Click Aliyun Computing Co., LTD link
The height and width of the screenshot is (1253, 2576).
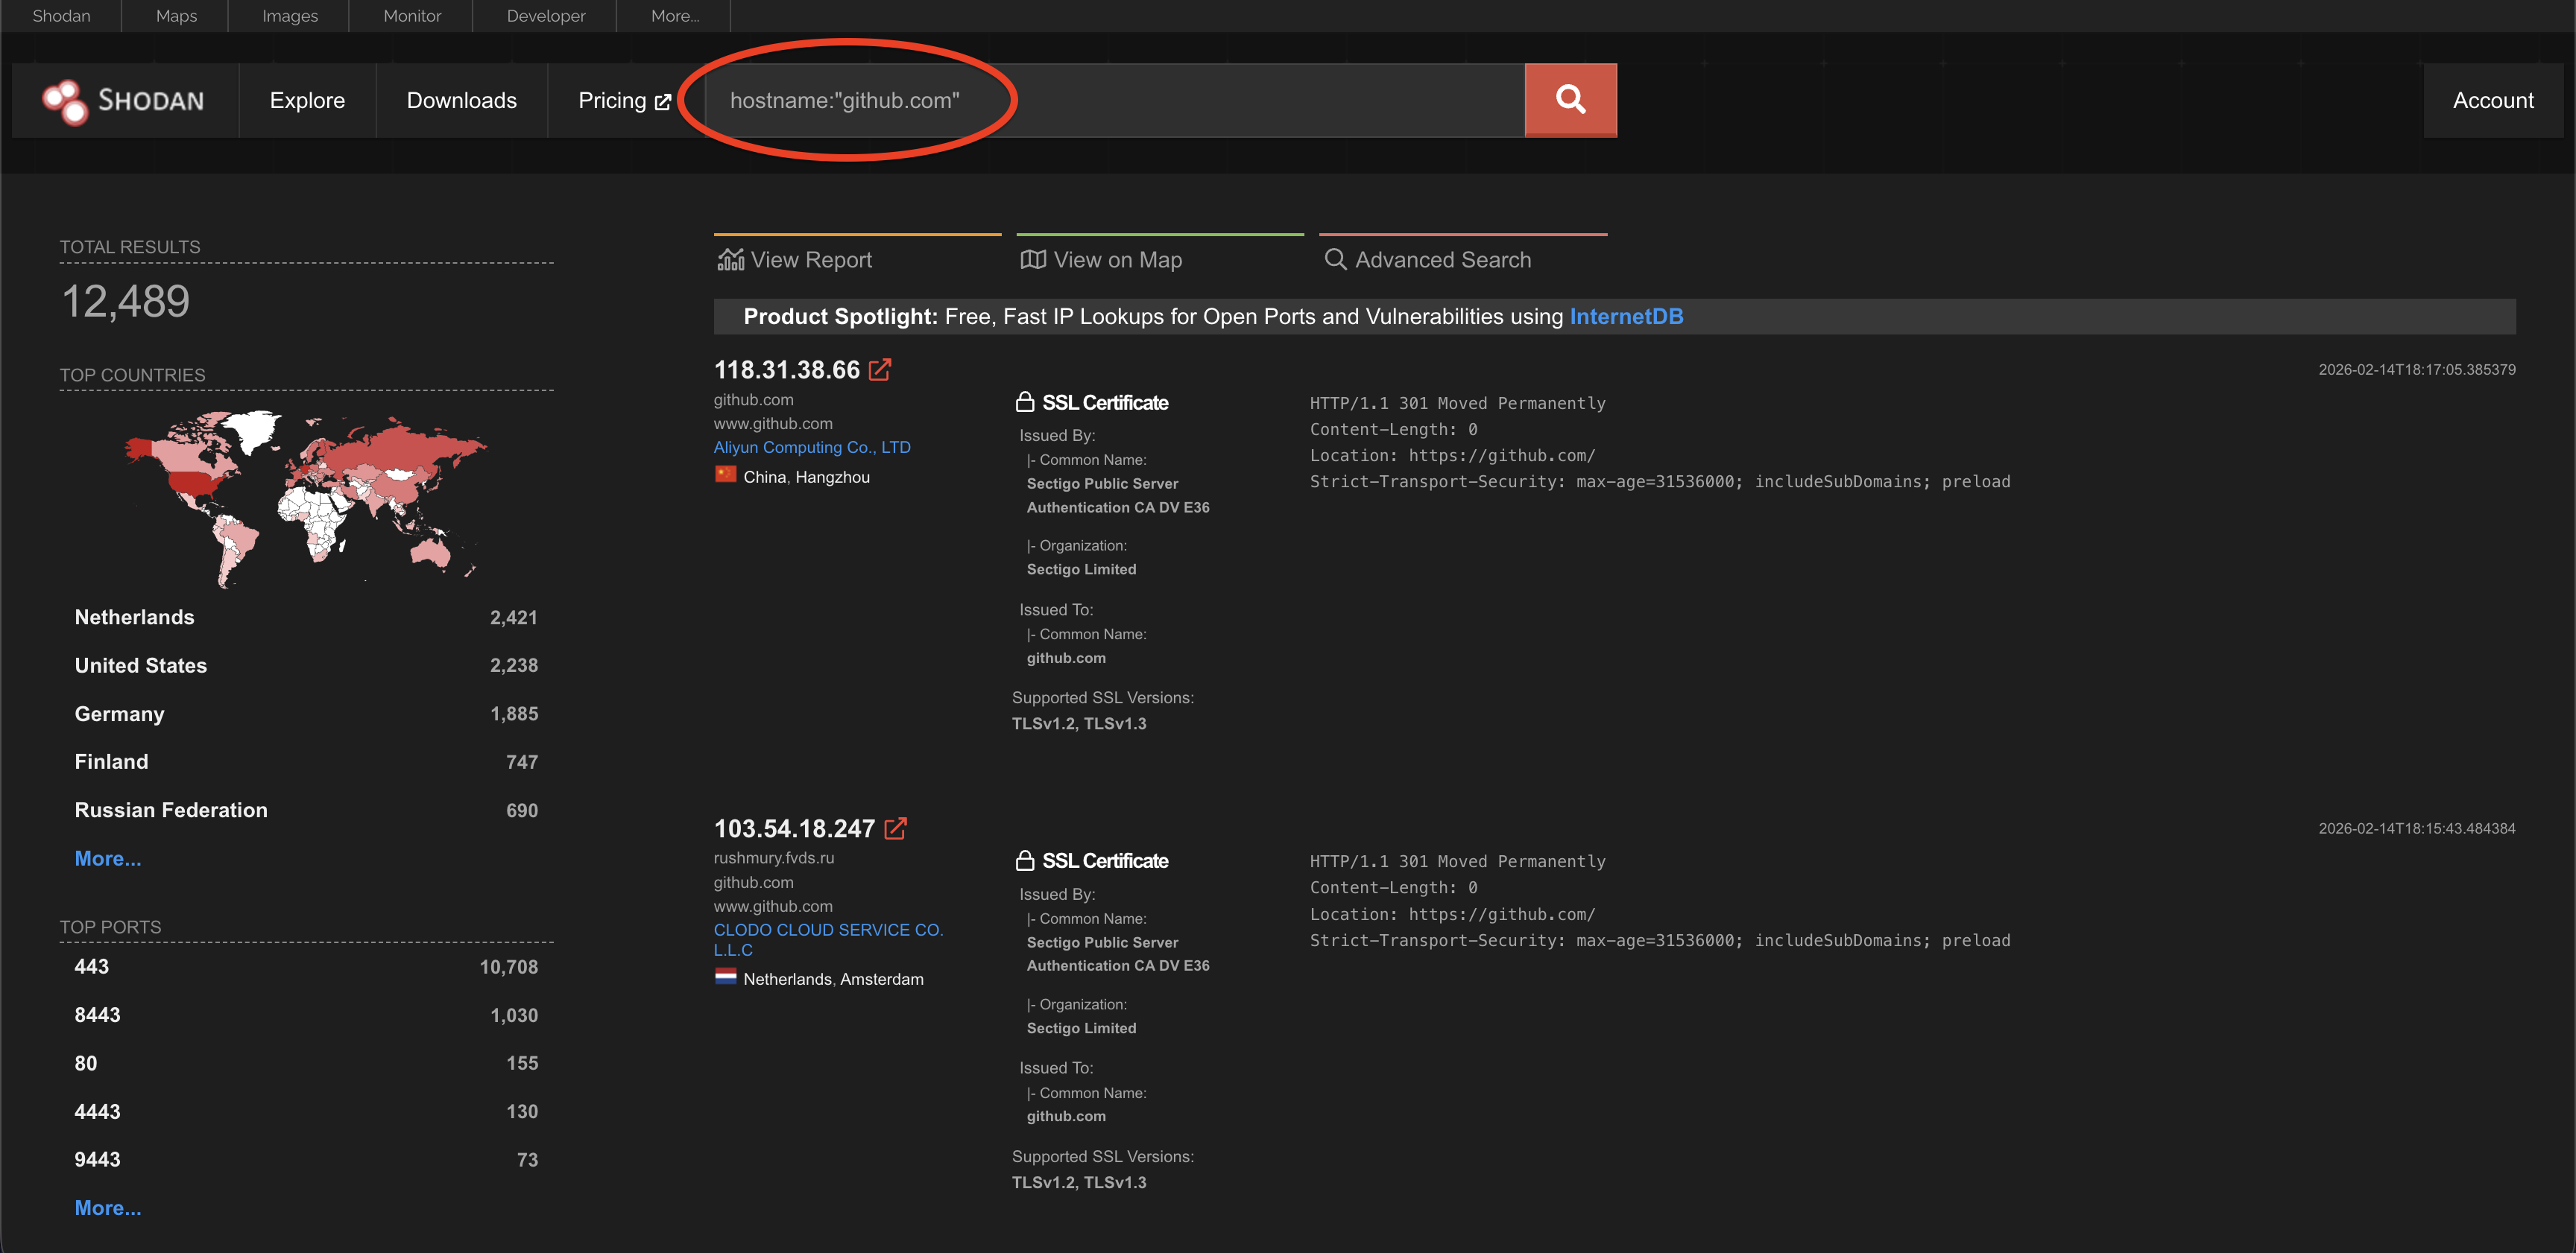click(811, 448)
